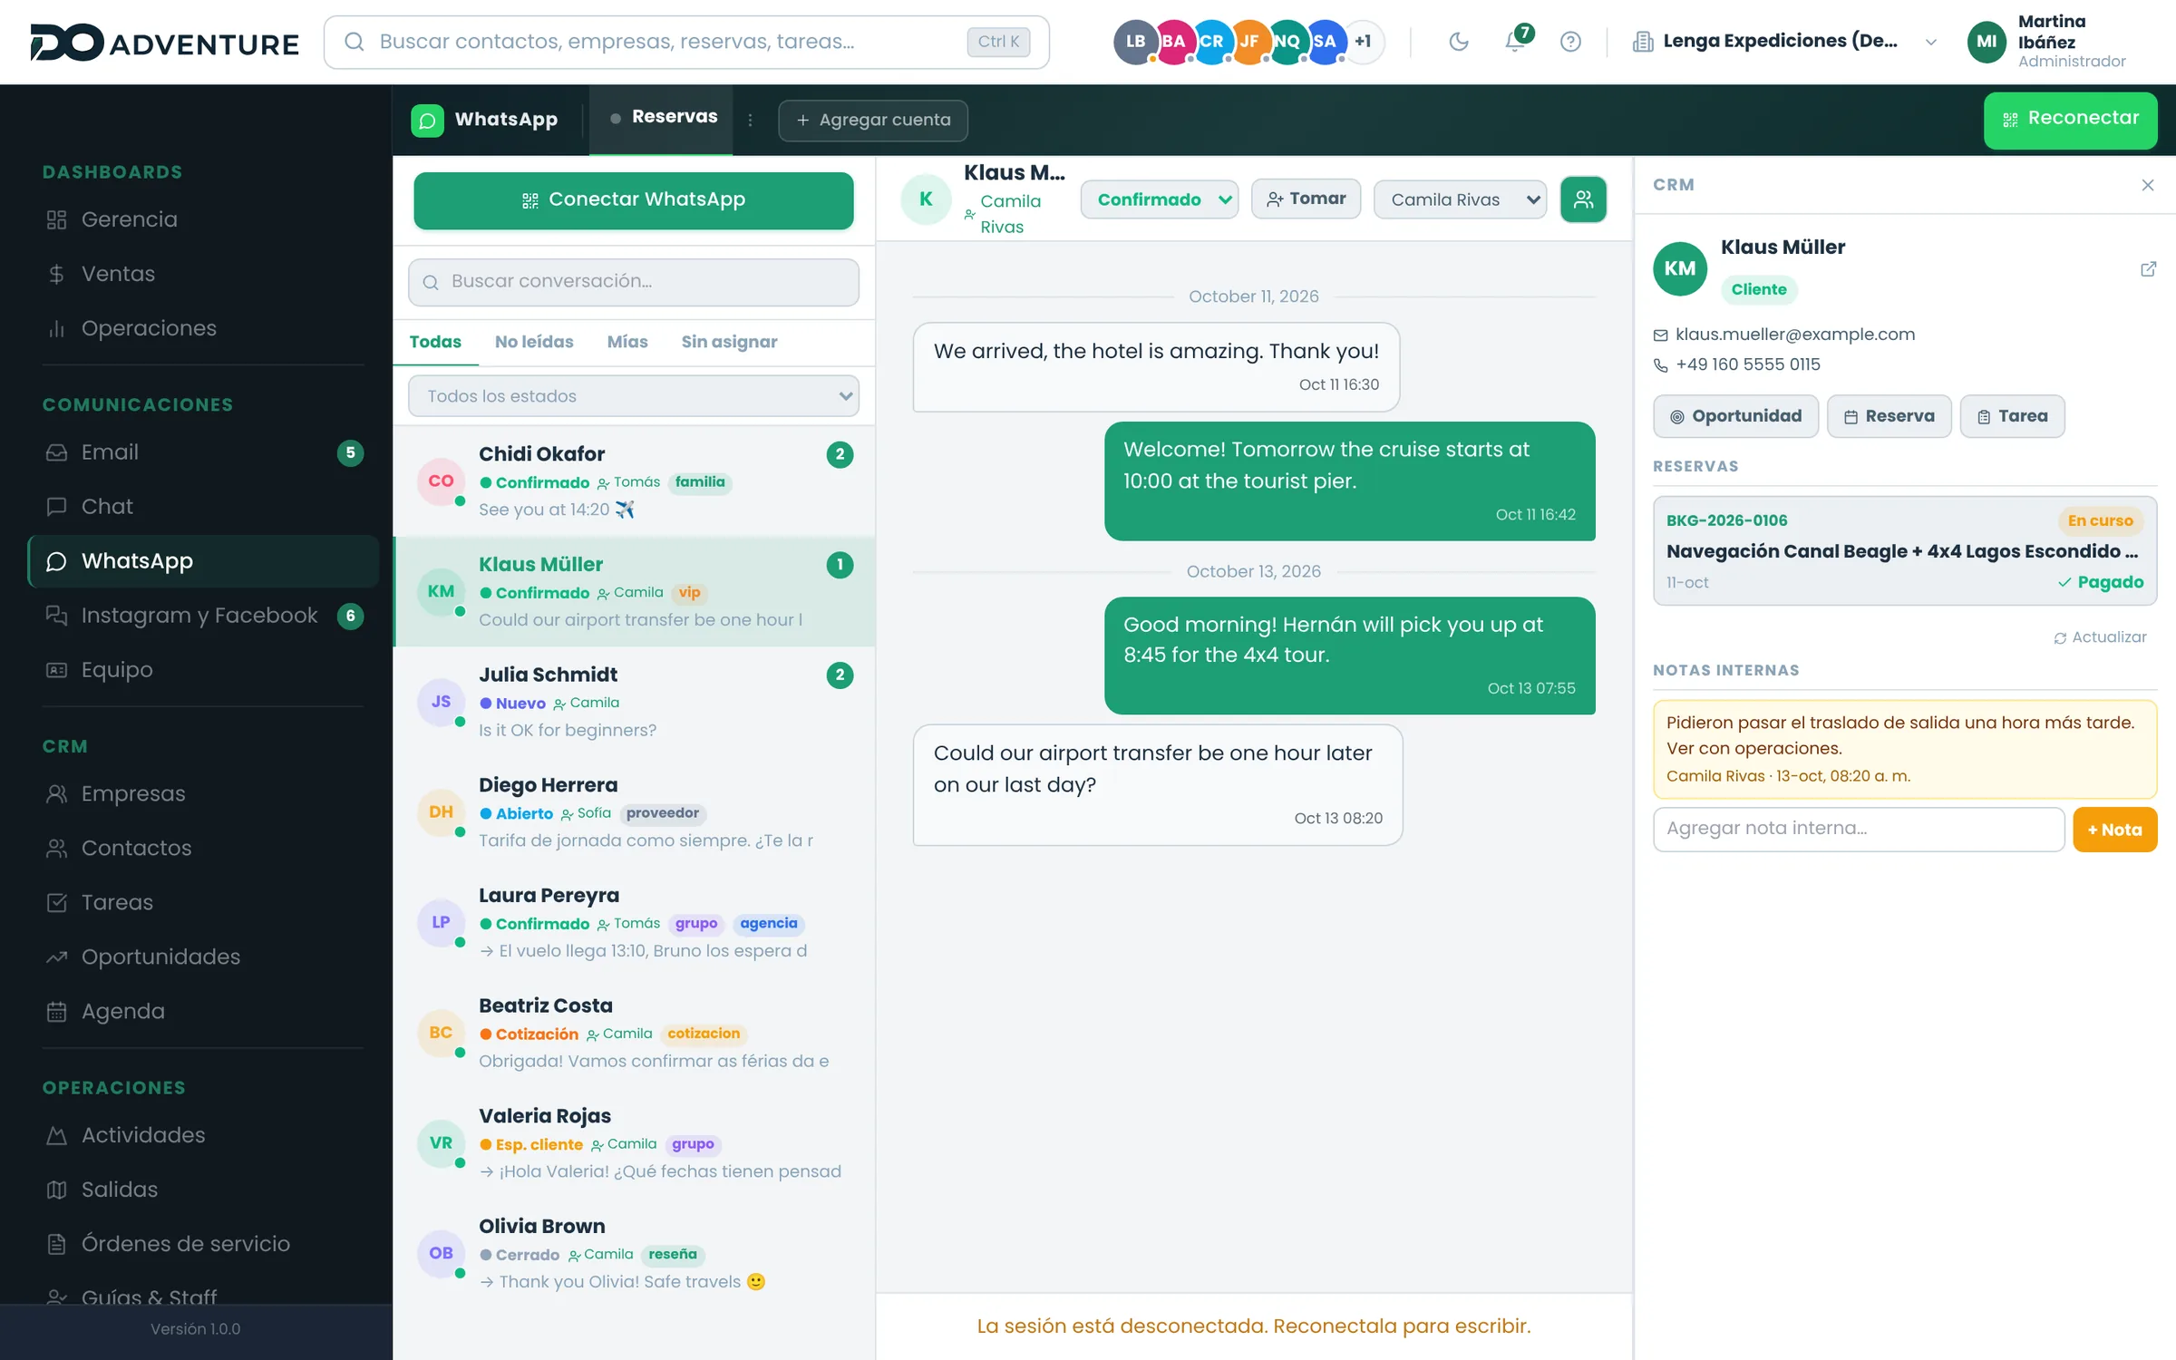This screenshot has width=2176, height=1360.
Task: Click Agregar cuenta button
Action: (x=872, y=120)
